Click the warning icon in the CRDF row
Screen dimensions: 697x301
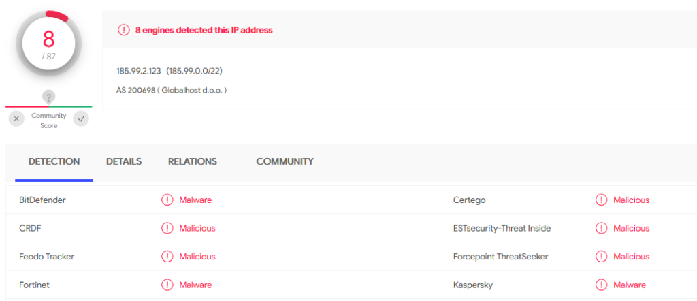click(x=167, y=229)
